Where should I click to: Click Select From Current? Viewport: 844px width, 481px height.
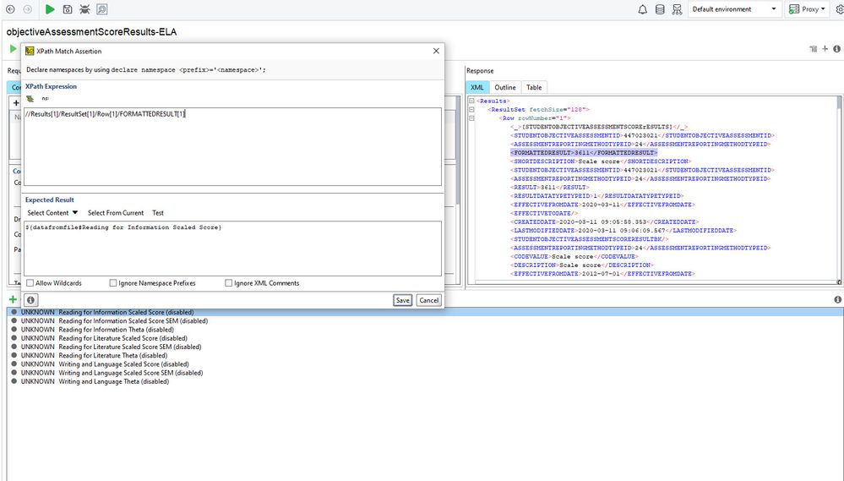click(x=116, y=213)
